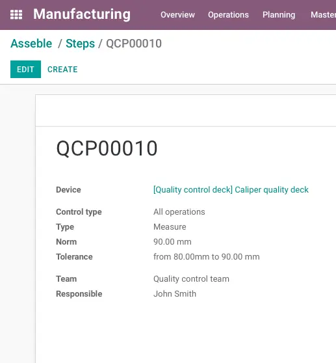The width and height of the screenshot is (336, 363).
Task: Click the QCP00010 breadcrumb text
Action: pos(134,44)
